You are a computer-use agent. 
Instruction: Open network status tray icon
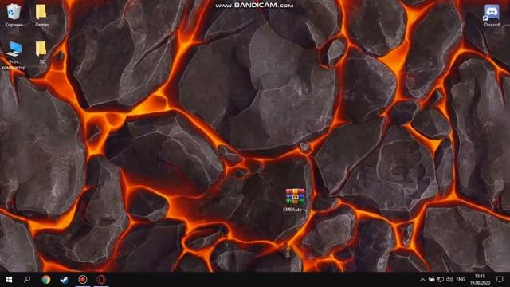441,280
